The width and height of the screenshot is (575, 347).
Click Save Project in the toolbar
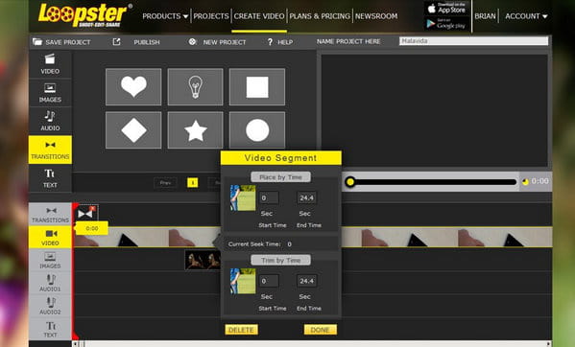61,42
